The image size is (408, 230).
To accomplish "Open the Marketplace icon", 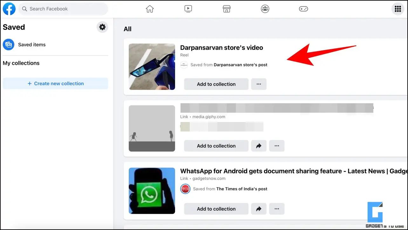I will (227, 9).
